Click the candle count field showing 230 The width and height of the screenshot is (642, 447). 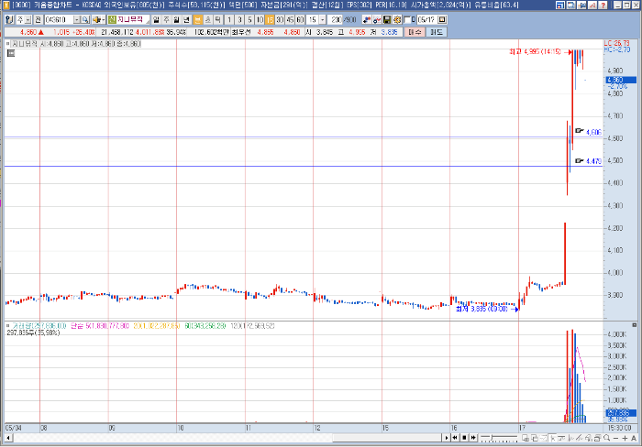click(335, 19)
